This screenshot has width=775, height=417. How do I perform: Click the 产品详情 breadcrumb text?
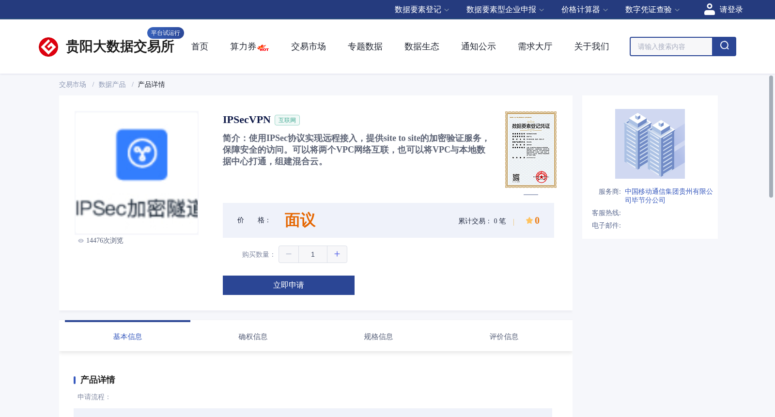click(152, 85)
